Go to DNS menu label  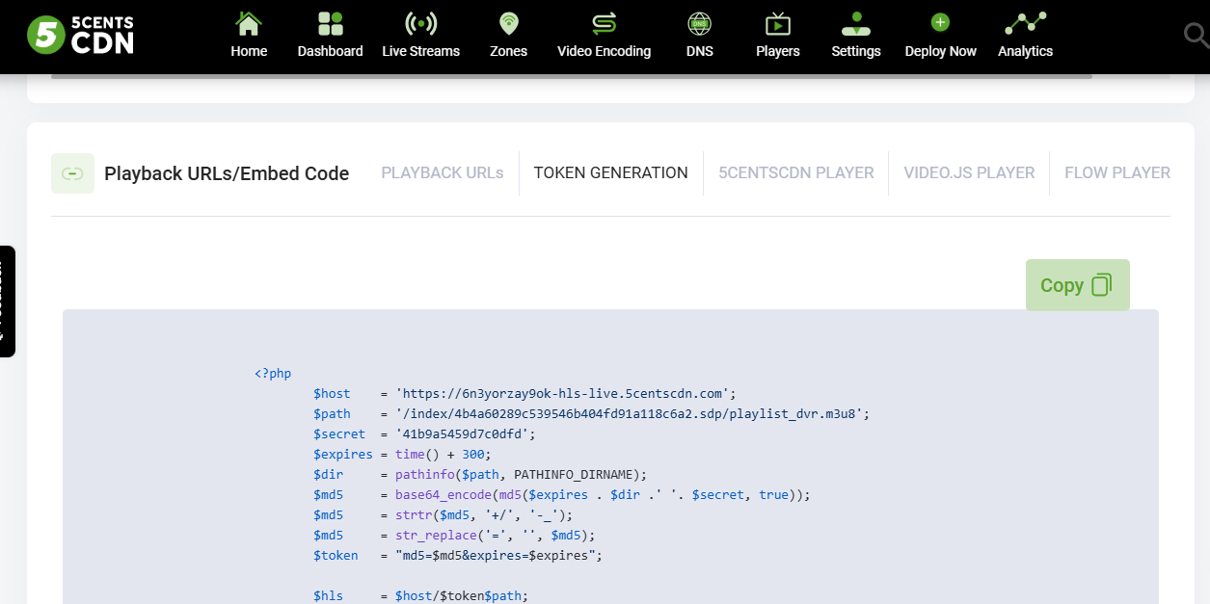700,51
